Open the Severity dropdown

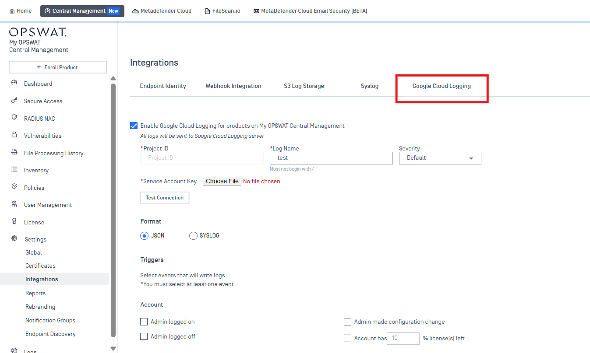(x=440, y=158)
